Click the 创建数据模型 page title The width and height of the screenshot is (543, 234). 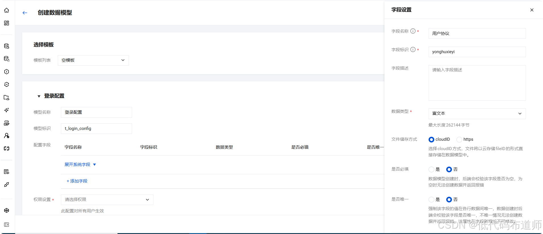[55, 13]
